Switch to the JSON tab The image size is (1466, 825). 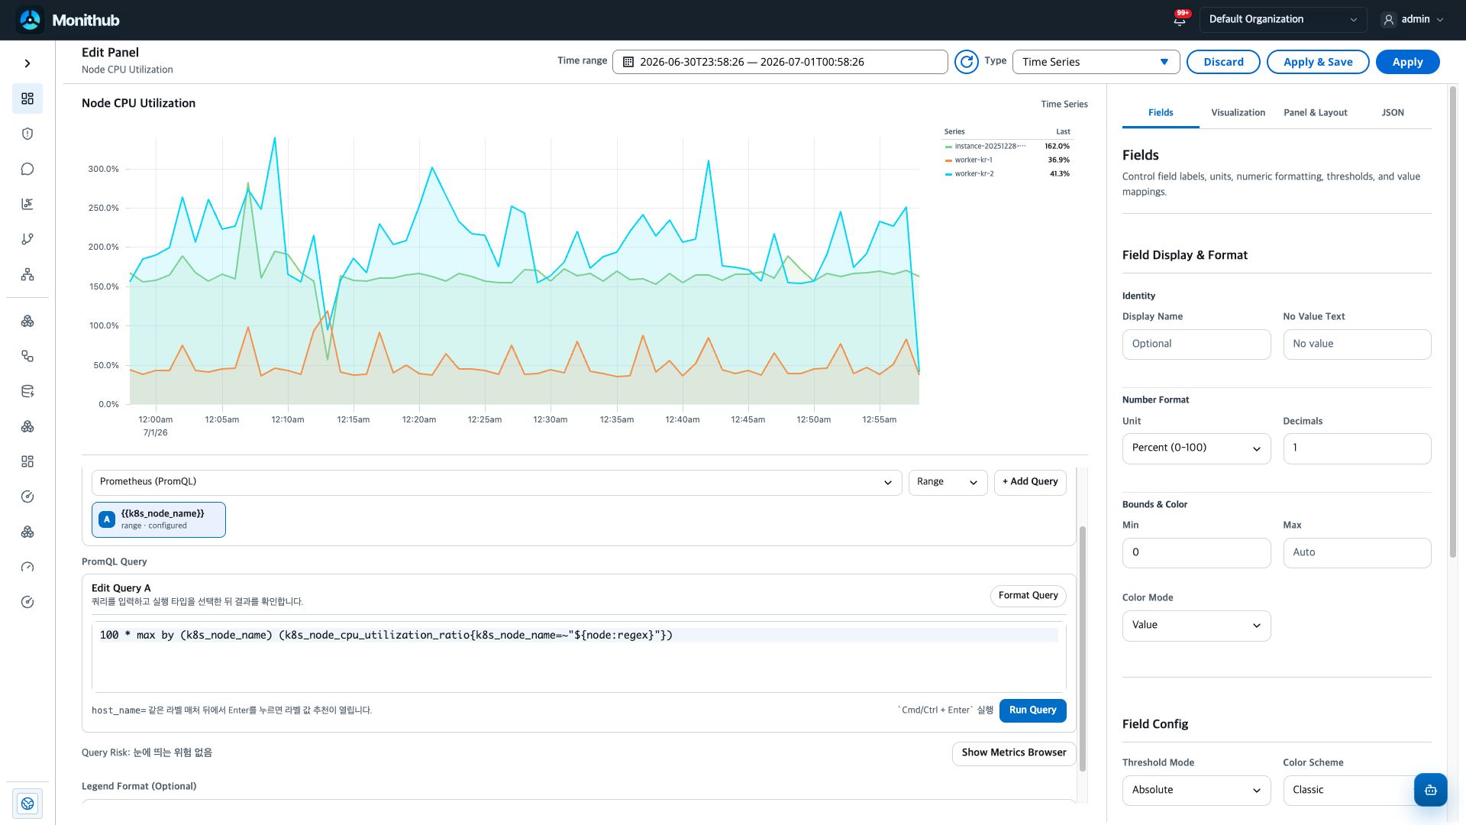[x=1393, y=112]
